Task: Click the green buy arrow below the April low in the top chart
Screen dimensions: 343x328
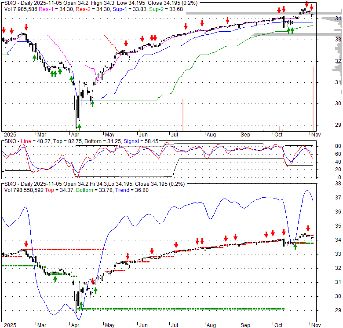Action: point(80,127)
